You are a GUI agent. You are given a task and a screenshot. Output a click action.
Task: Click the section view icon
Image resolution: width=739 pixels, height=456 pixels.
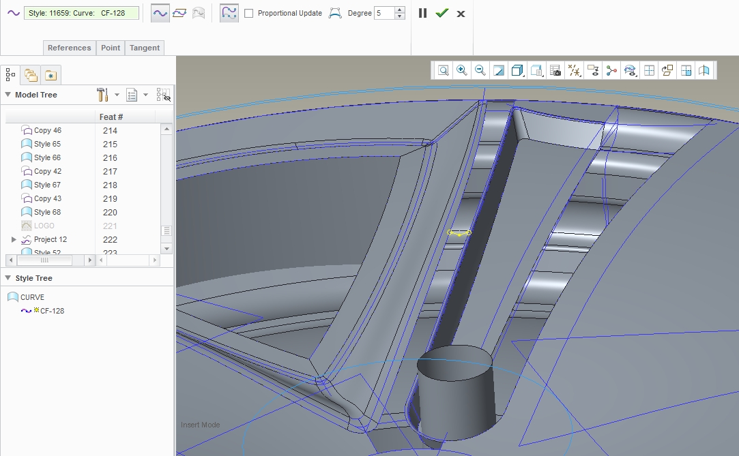click(704, 71)
